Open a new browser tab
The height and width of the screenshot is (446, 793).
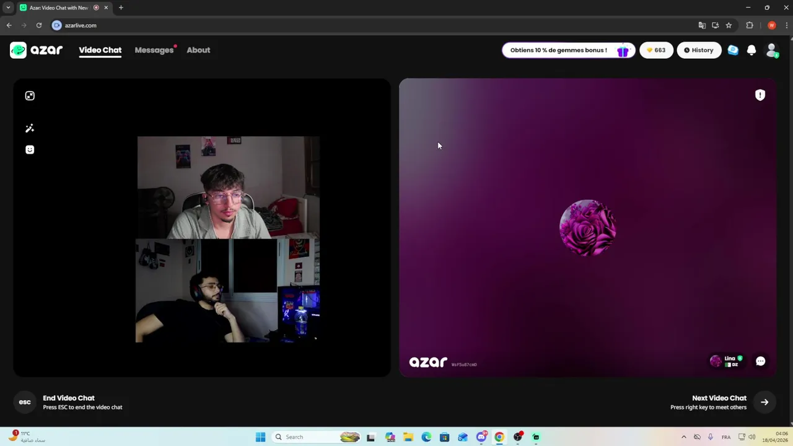click(x=121, y=7)
